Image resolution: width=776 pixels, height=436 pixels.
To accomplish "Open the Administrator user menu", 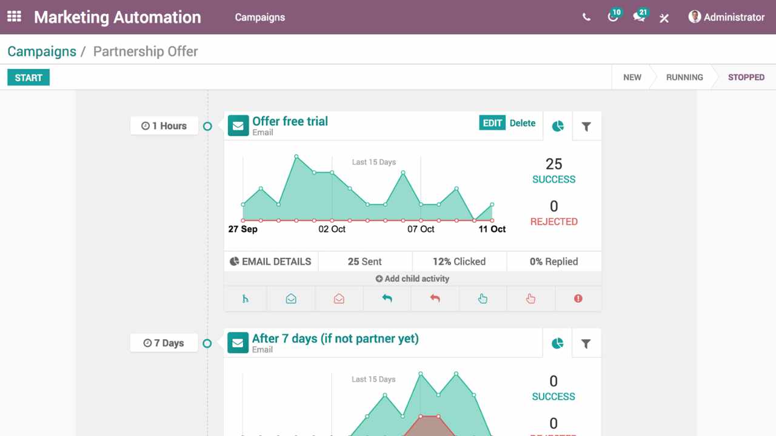I will pos(726,17).
